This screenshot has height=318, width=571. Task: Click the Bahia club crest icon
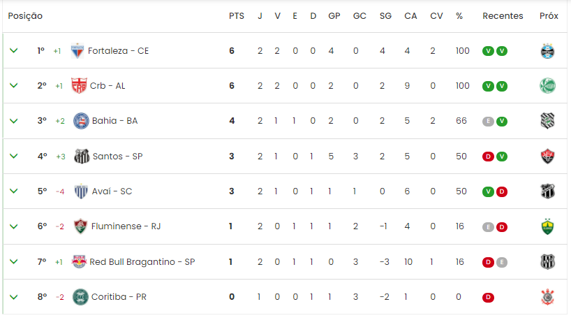coord(81,121)
